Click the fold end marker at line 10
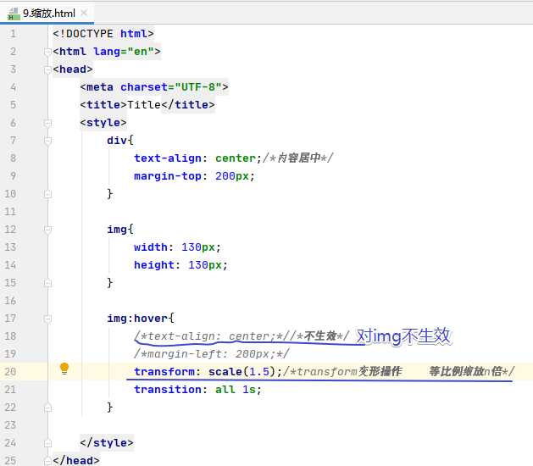Viewport: 533px width, 466px height. pos(47,194)
